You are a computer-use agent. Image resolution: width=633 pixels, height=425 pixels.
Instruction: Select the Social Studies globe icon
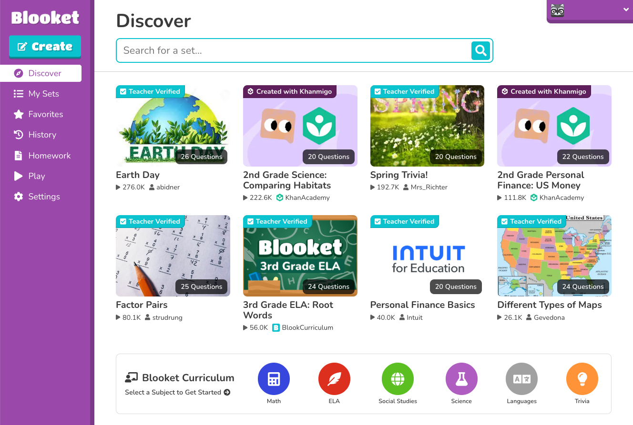[398, 379]
